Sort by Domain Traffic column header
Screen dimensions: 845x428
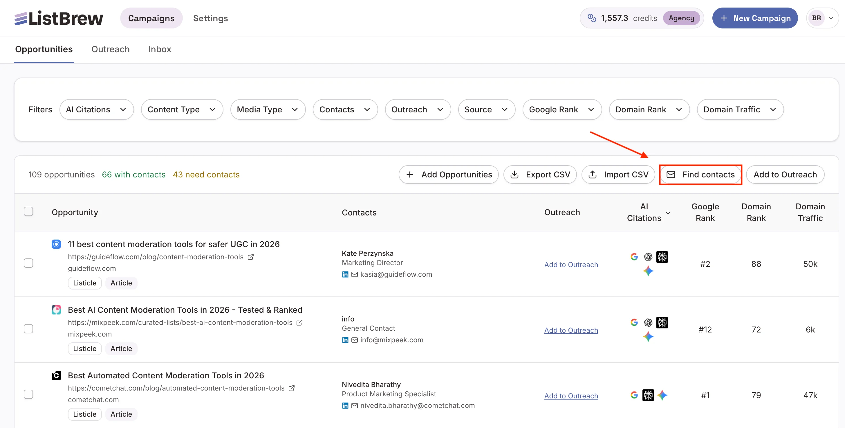[x=810, y=212]
